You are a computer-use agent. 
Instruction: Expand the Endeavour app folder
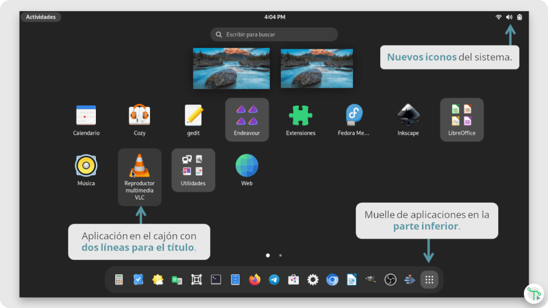tap(247, 119)
